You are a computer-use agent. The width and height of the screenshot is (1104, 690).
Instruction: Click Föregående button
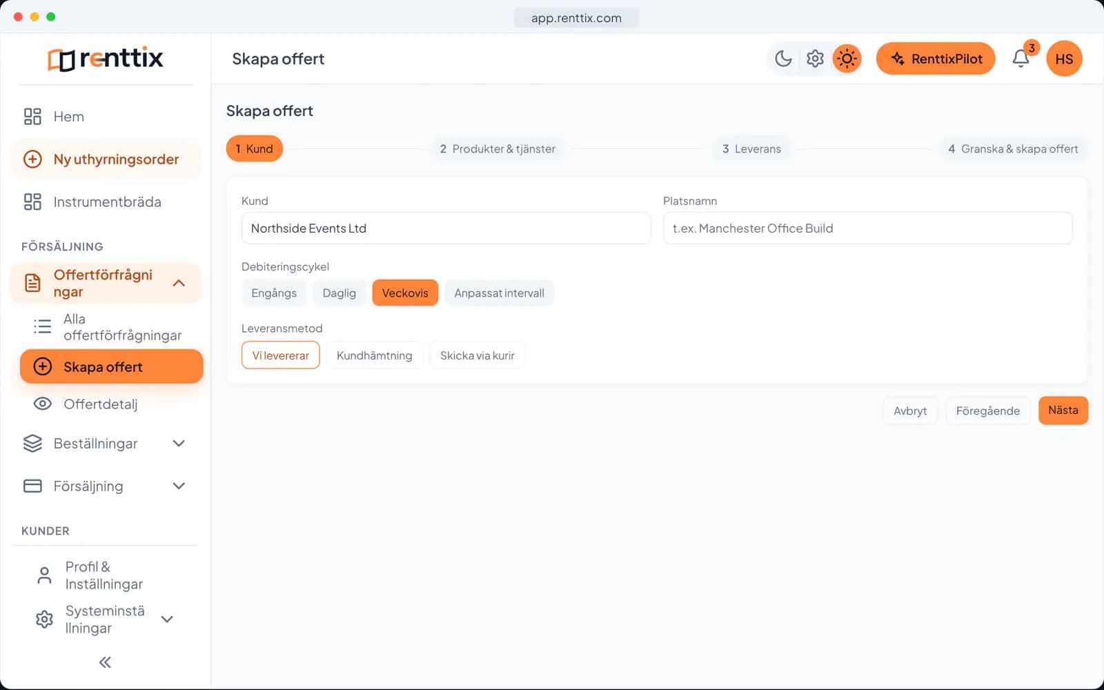(x=988, y=411)
